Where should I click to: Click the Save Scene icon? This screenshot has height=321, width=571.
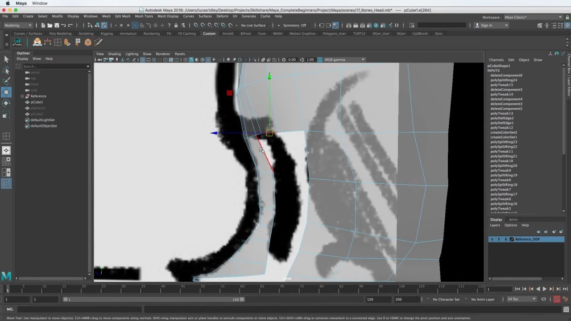57,25
